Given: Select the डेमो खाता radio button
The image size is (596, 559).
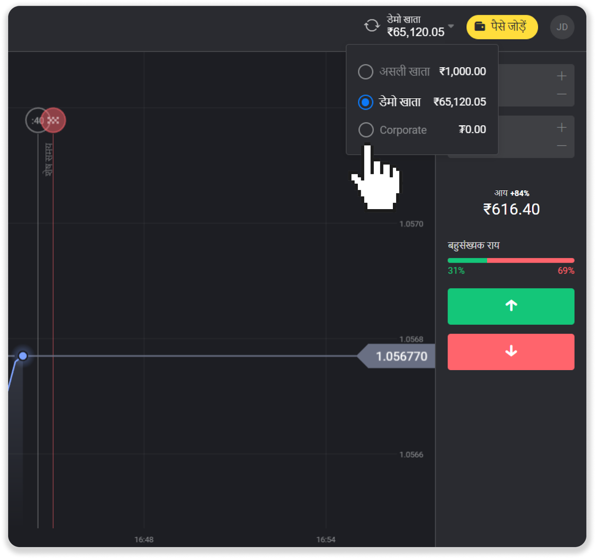Looking at the screenshot, I should click(x=365, y=102).
